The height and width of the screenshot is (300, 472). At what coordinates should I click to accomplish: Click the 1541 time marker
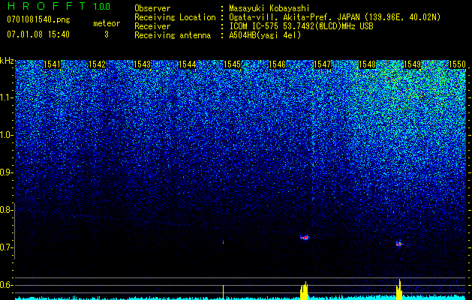(52, 64)
